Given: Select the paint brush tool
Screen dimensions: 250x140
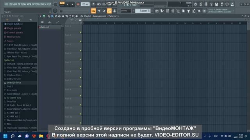Looking at the screenshot, I should tap(52, 16).
